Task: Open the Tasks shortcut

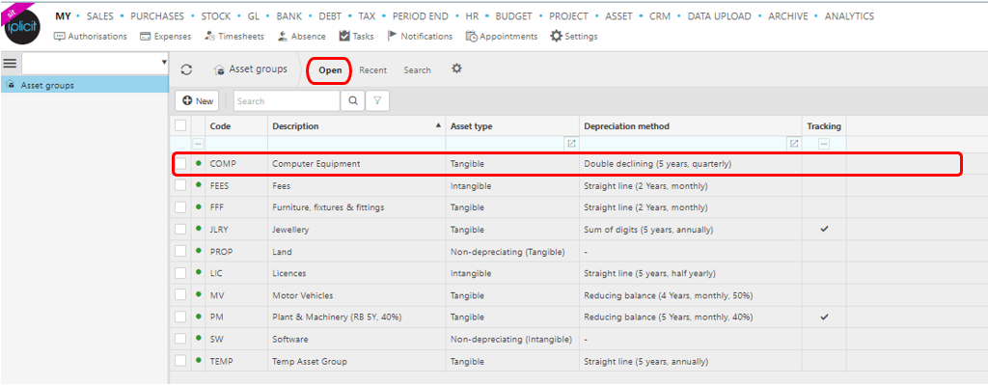Action: (356, 37)
